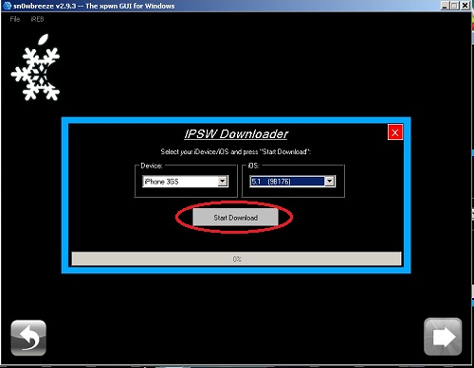Image resolution: width=474 pixels, height=368 pixels.
Task: Maximize the sn0wbreeze window
Action: coord(454,6)
